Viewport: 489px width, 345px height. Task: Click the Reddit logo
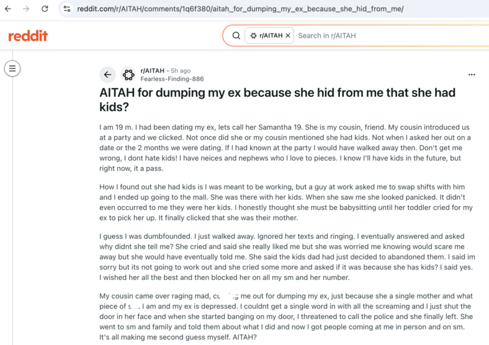[x=28, y=36]
